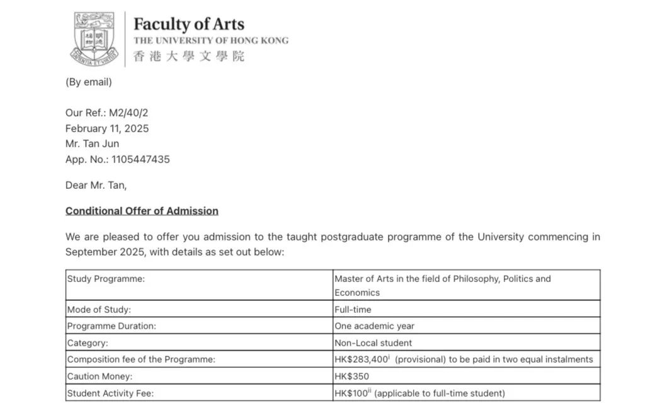Click the HK$283,400 composition fee cell
The image size is (660, 413).
(x=464, y=359)
